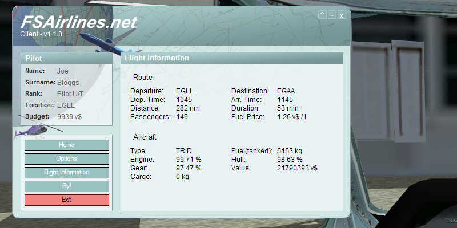457x228 pixels.
Task: Select the passengers count '149'
Action: (182, 117)
